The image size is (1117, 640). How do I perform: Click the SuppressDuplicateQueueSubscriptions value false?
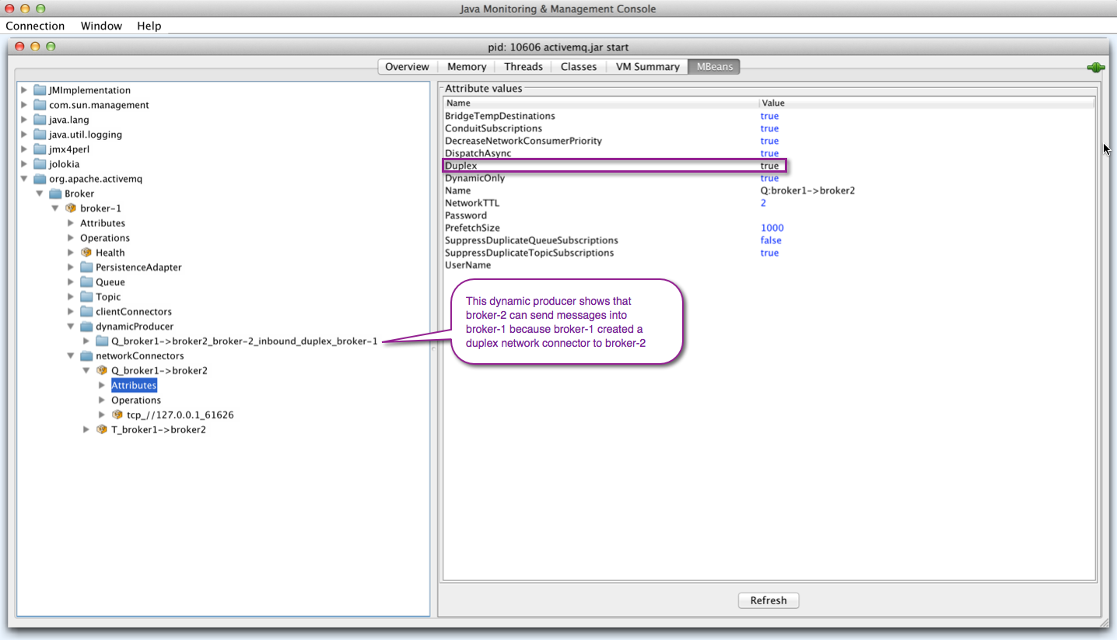point(771,240)
